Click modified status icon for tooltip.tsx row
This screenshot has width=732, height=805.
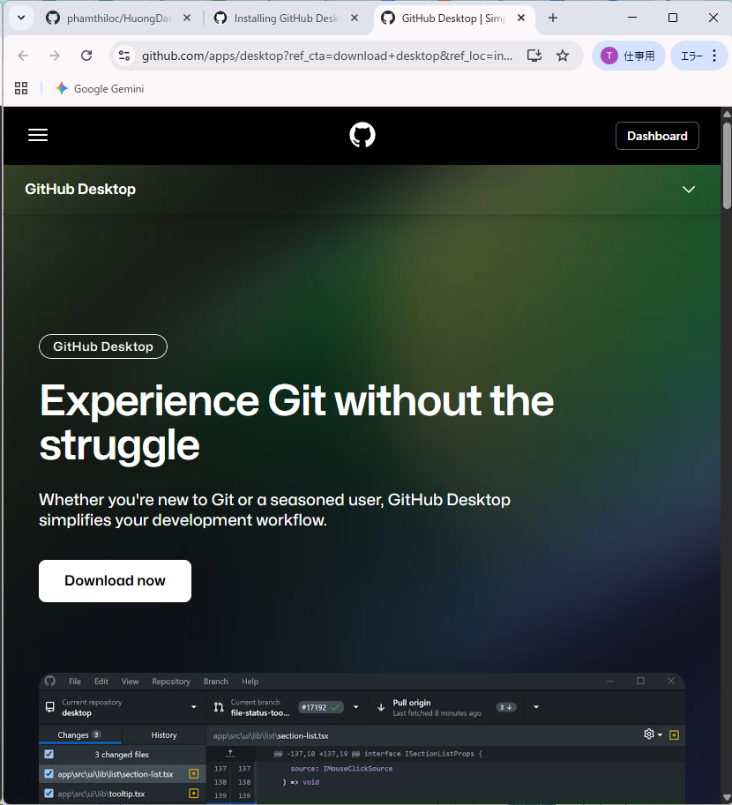[x=194, y=794]
